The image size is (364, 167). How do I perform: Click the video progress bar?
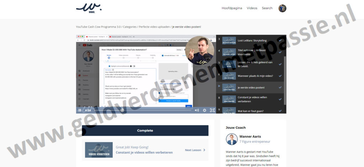pyautogui.click(x=142, y=110)
